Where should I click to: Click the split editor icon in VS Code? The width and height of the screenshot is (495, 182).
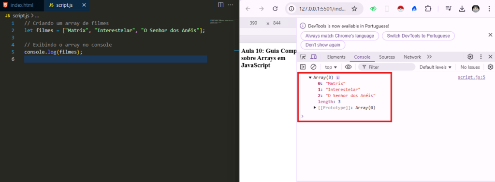point(220,5)
